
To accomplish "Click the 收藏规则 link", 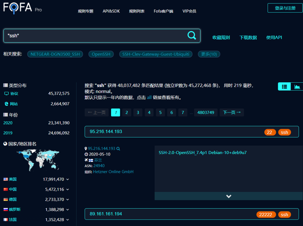I will (221, 38).
